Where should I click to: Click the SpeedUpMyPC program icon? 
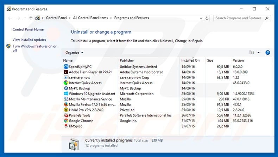[x=66, y=67]
